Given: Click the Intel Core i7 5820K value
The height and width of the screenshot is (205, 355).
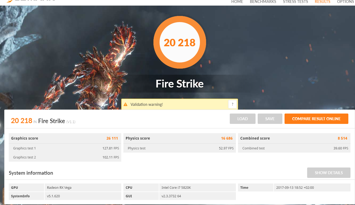Looking at the screenshot, I should coord(176,188).
